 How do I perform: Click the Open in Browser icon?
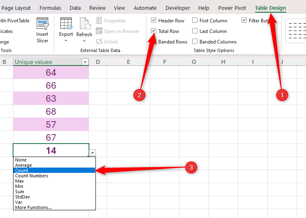(99, 31)
